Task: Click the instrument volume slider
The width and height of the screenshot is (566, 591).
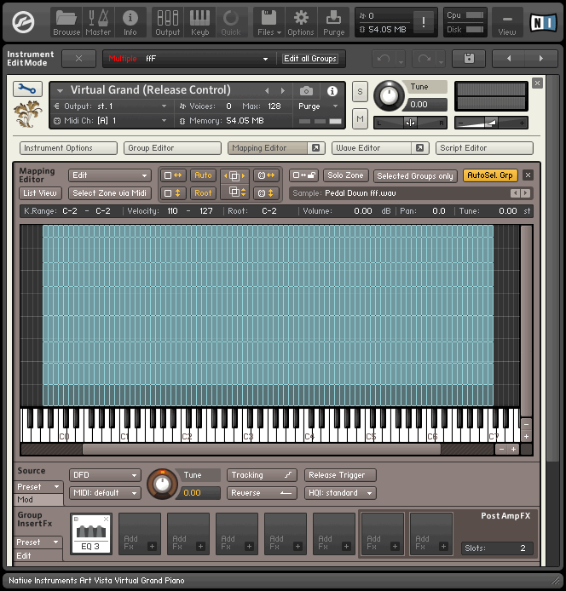Action: (x=491, y=123)
